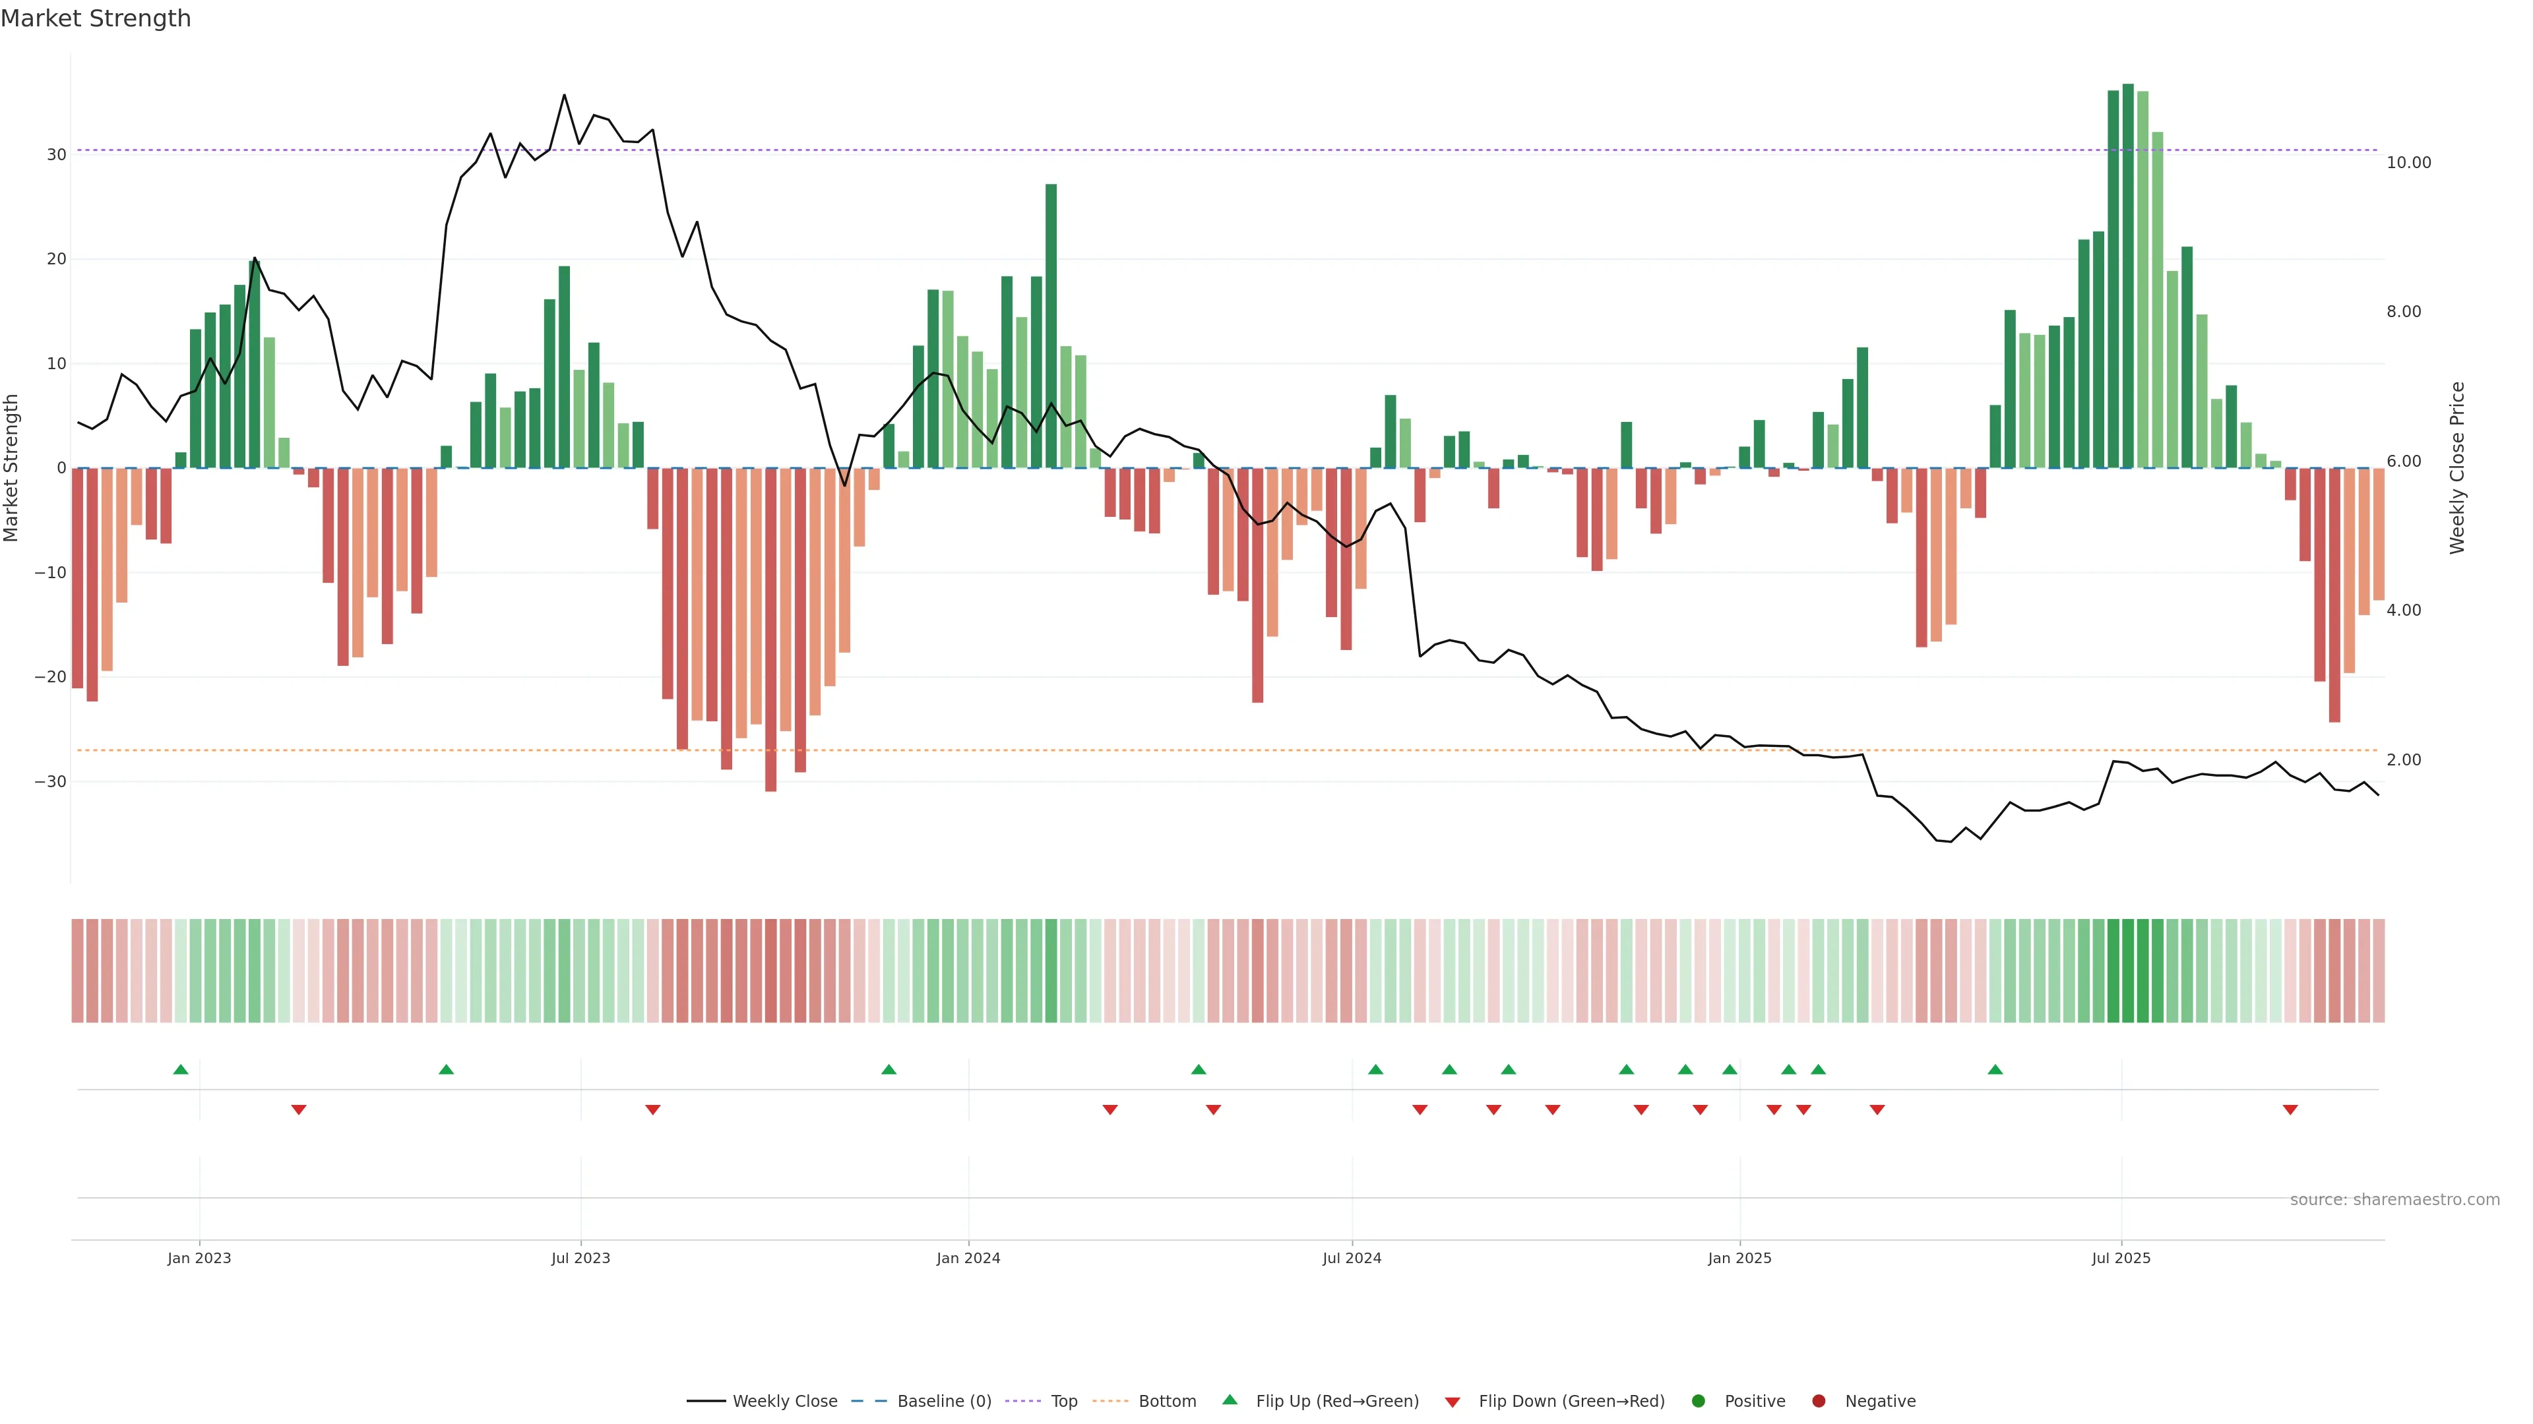
Task: Click the Jan 2025 x-axis label
Action: pos(1739,1258)
